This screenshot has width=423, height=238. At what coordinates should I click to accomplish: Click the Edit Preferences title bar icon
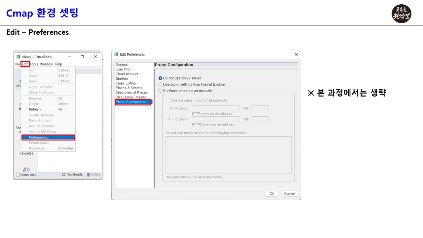pos(116,55)
